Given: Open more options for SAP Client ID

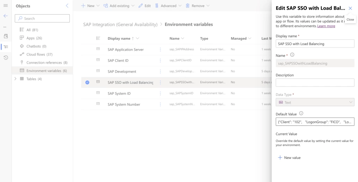Looking at the screenshot, I should (x=160, y=60).
